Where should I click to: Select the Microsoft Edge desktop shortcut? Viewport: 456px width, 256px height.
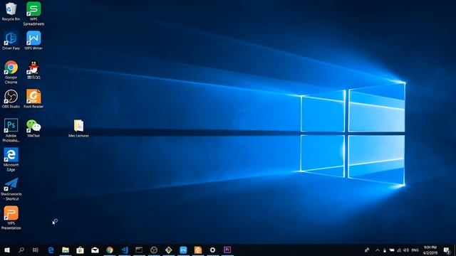(x=11, y=159)
